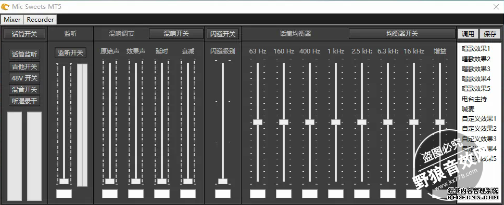Viewport: 504px width, 205px height.
Task: Click the 衰减 decay slider handle
Action: pyautogui.click(x=188, y=181)
